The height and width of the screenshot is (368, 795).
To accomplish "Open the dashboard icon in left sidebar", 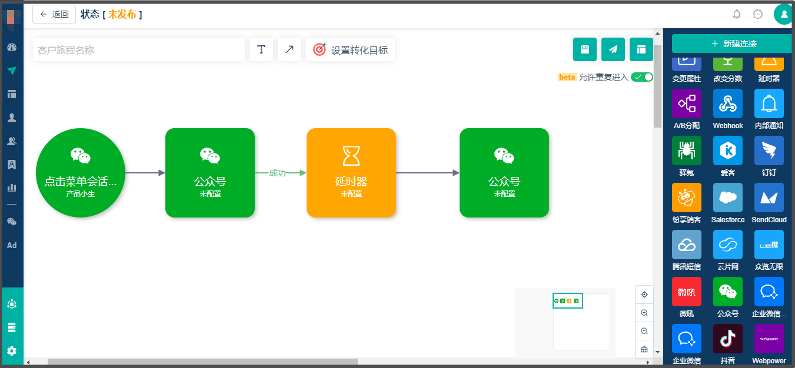I will pyautogui.click(x=12, y=47).
